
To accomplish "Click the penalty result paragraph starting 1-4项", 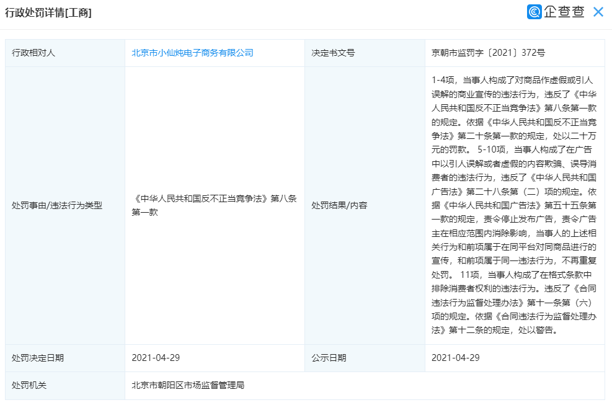I will pyautogui.click(x=514, y=205).
